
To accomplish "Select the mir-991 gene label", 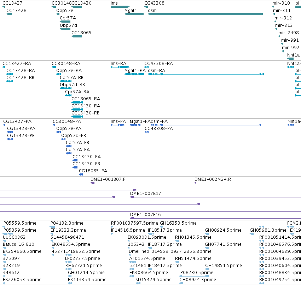I will [x=290, y=40].
